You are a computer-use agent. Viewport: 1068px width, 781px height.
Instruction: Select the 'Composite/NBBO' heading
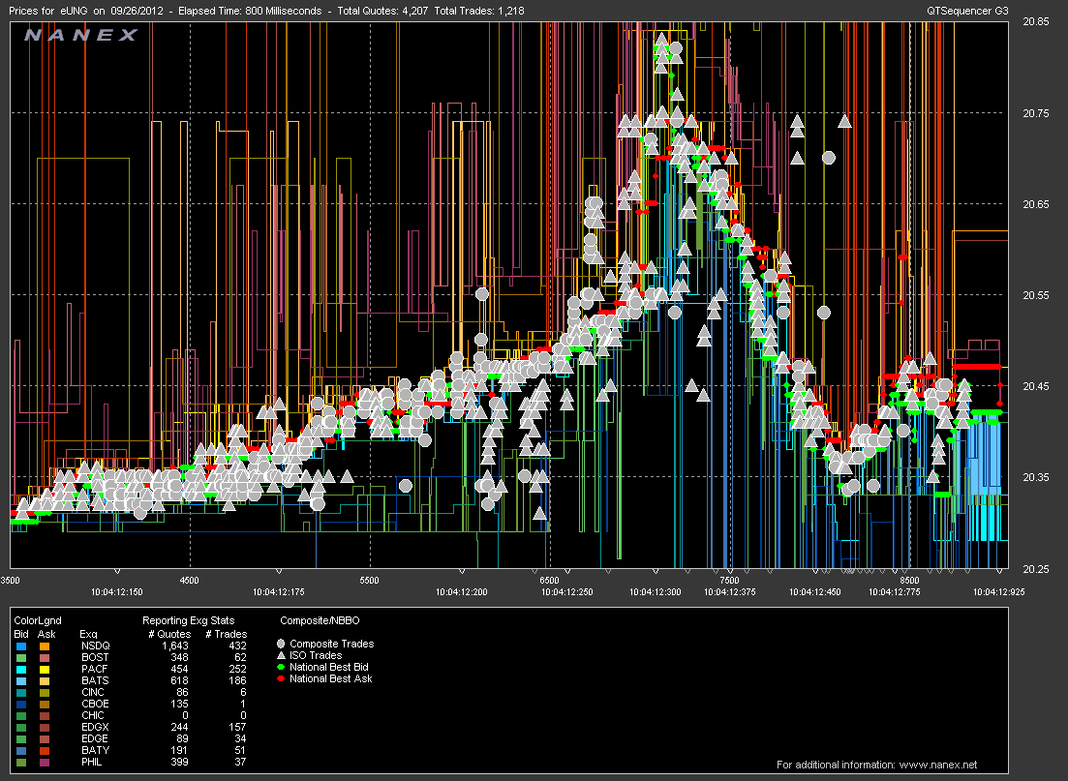click(320, 620)
